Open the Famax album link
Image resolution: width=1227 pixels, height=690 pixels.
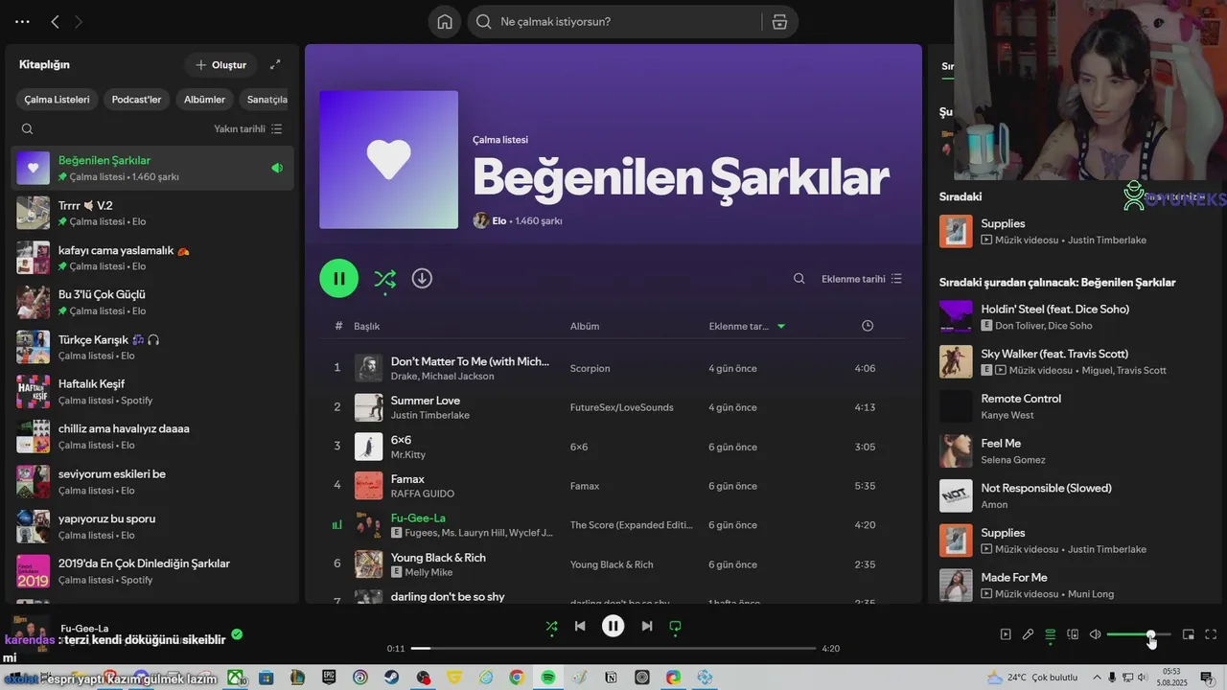click(584, 486)
